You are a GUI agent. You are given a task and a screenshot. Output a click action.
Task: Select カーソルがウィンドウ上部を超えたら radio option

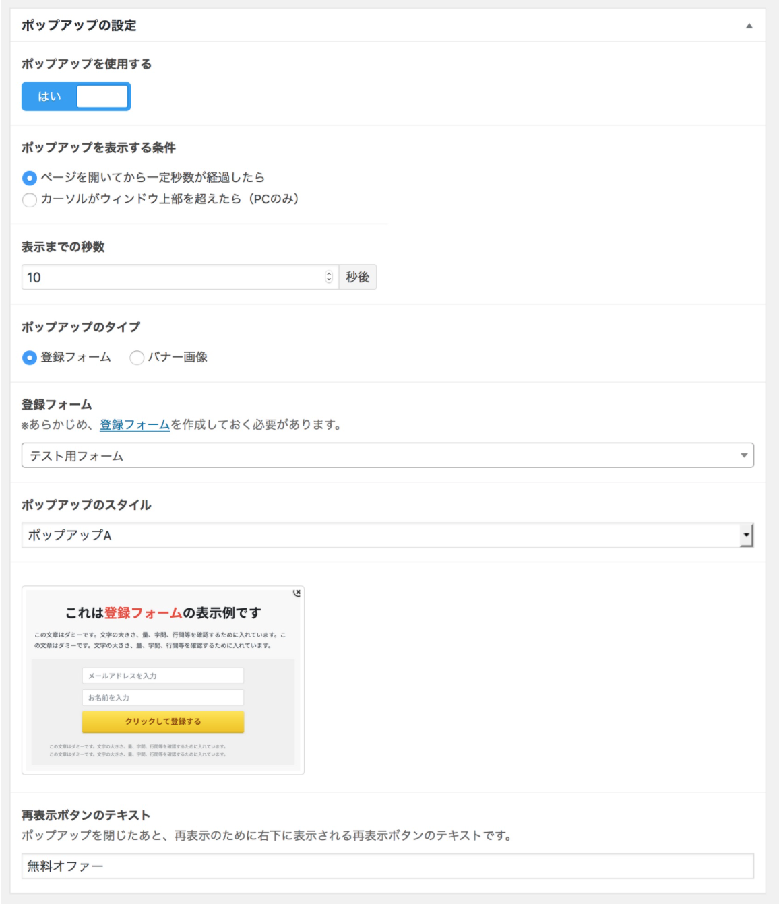pyautogui.click(x=30, y=200)
